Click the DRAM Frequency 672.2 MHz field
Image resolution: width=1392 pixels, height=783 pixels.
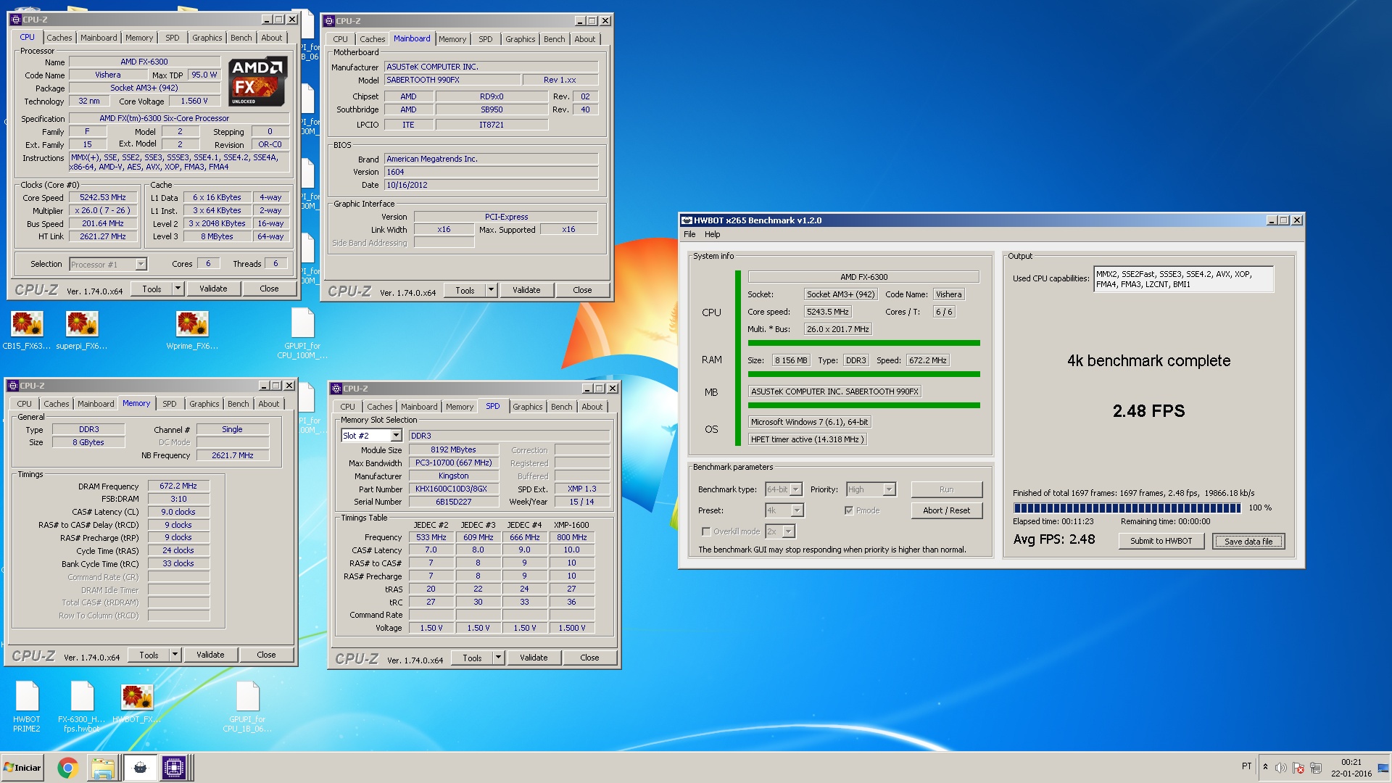coord(178,486)
